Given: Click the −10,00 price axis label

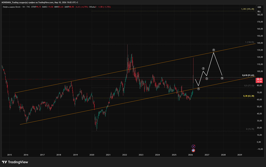Looking at the screenshot, I should (260, 149).
